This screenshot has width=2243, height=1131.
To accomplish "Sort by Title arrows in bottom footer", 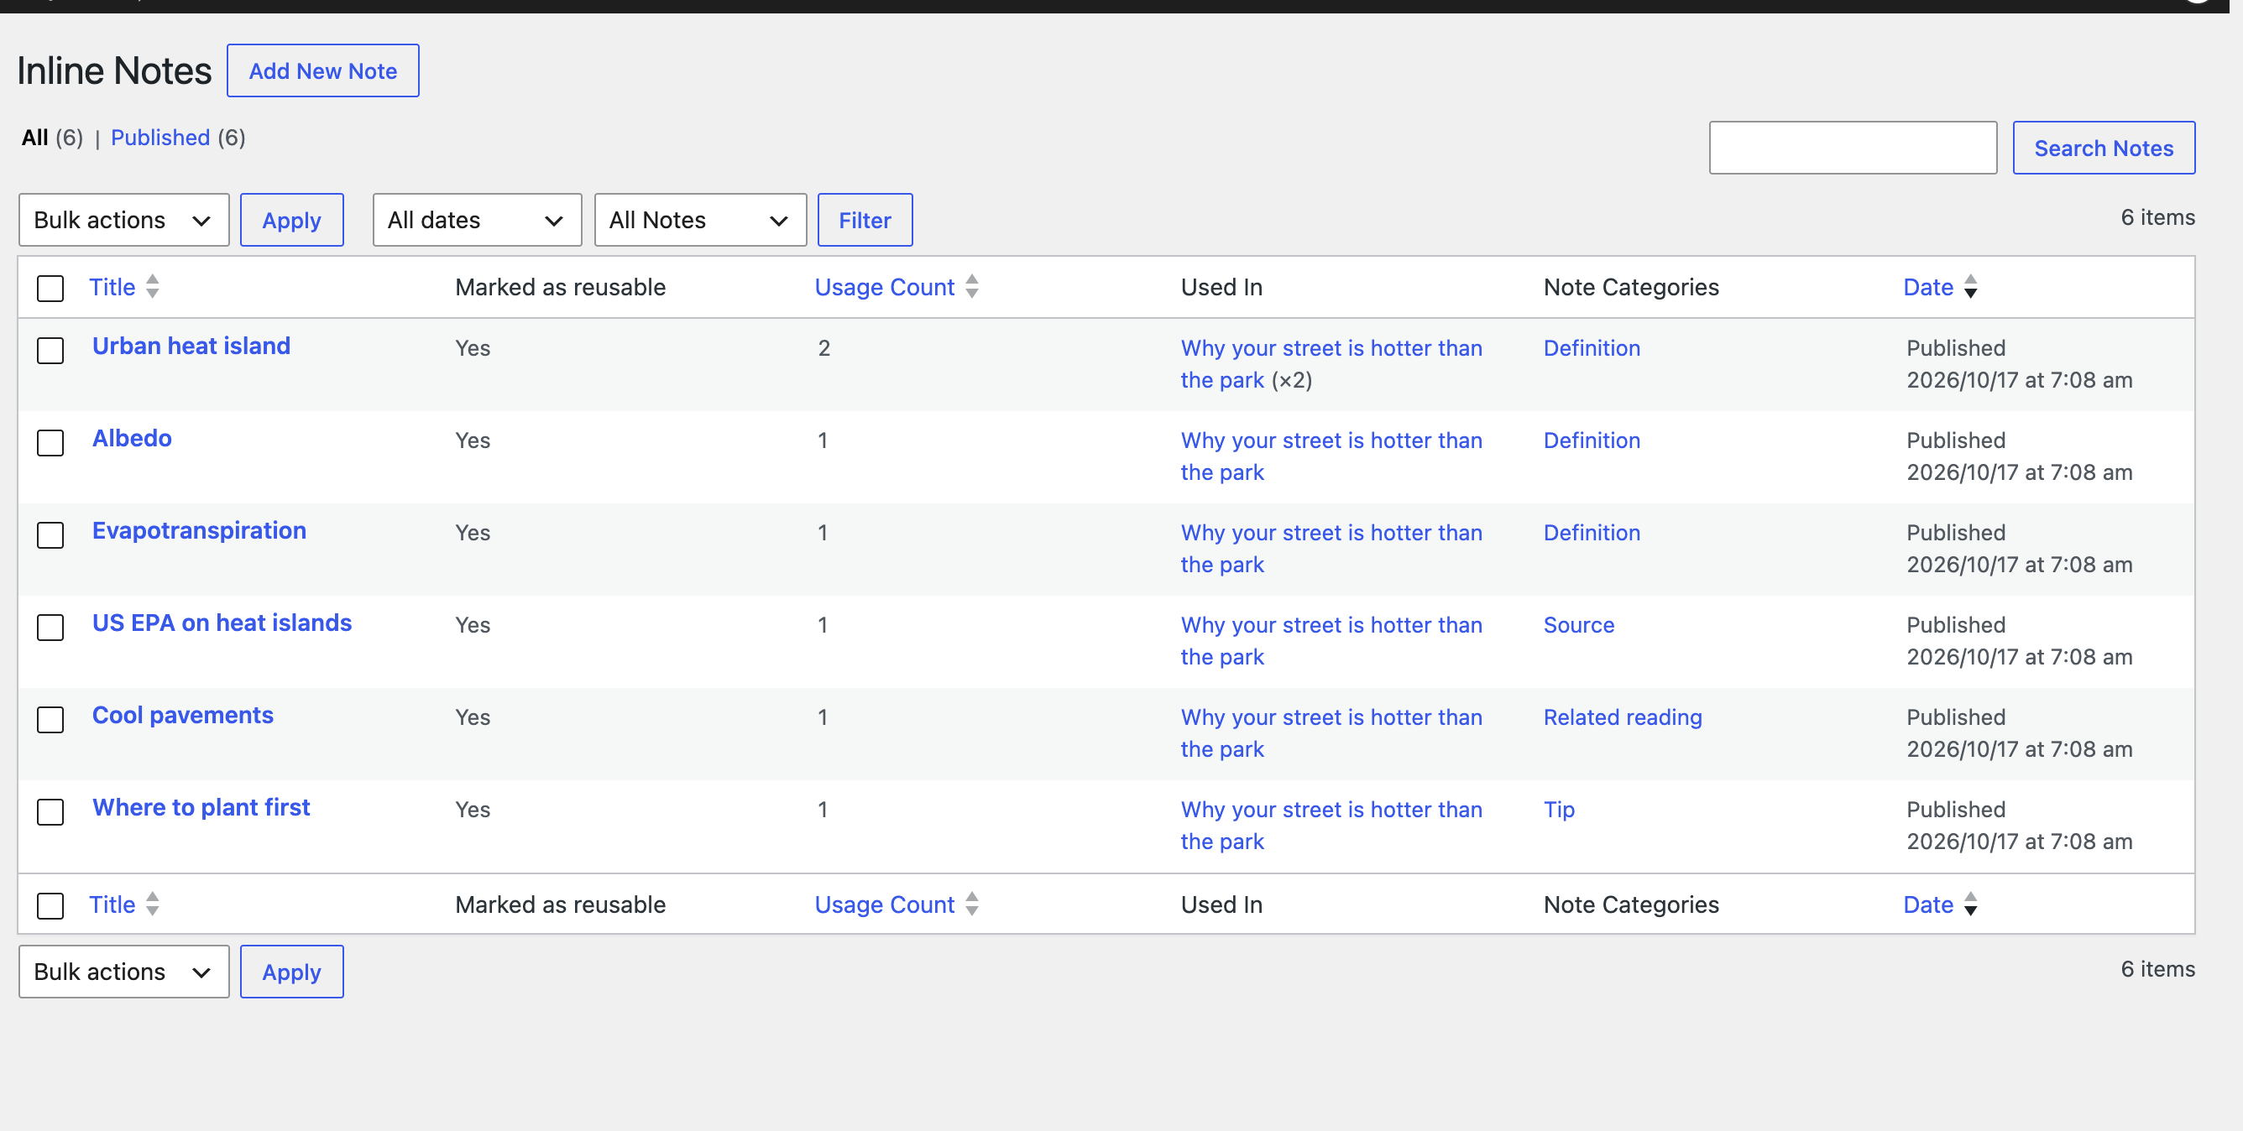I will click(153, 904).
